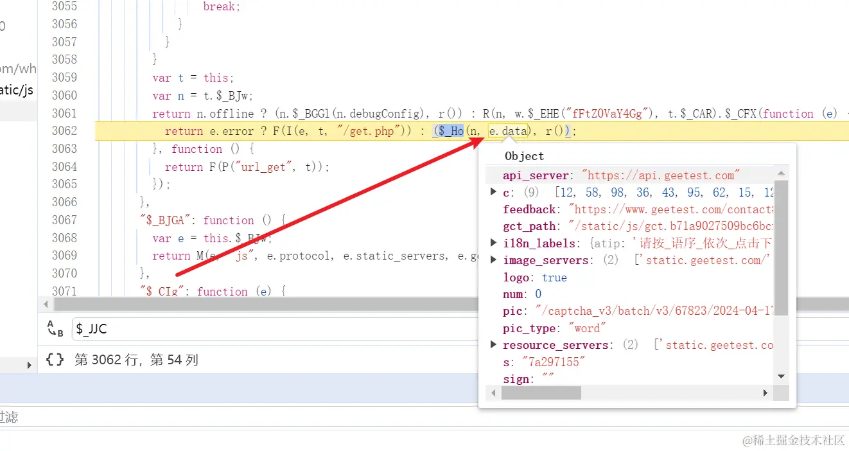Click the "$_BJGA" function name on line 3067
The width and height of the screenshot is (849, 451).
tap(165, 220)
